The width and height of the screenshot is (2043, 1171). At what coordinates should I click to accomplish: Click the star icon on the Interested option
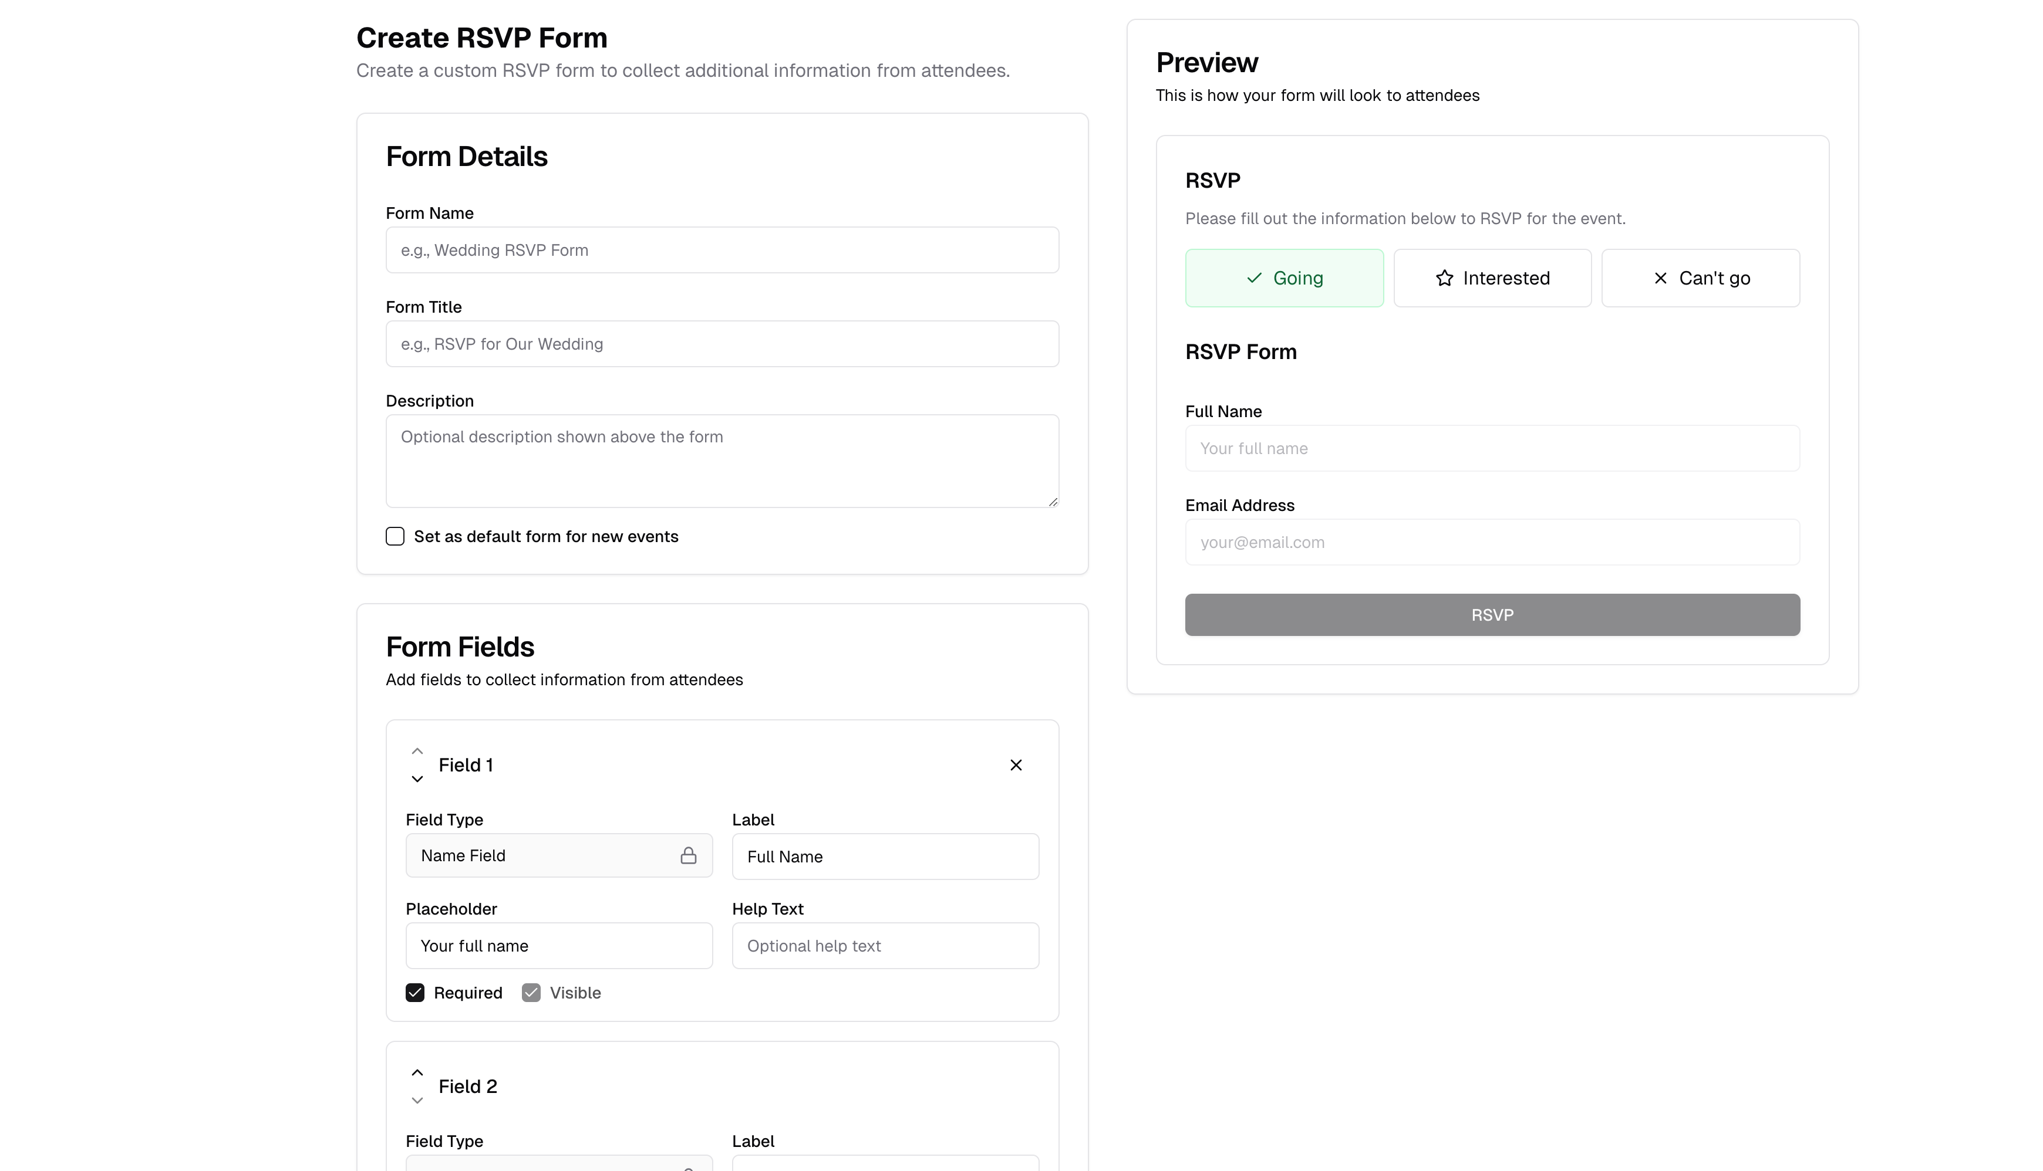(x=1443, y=277)
